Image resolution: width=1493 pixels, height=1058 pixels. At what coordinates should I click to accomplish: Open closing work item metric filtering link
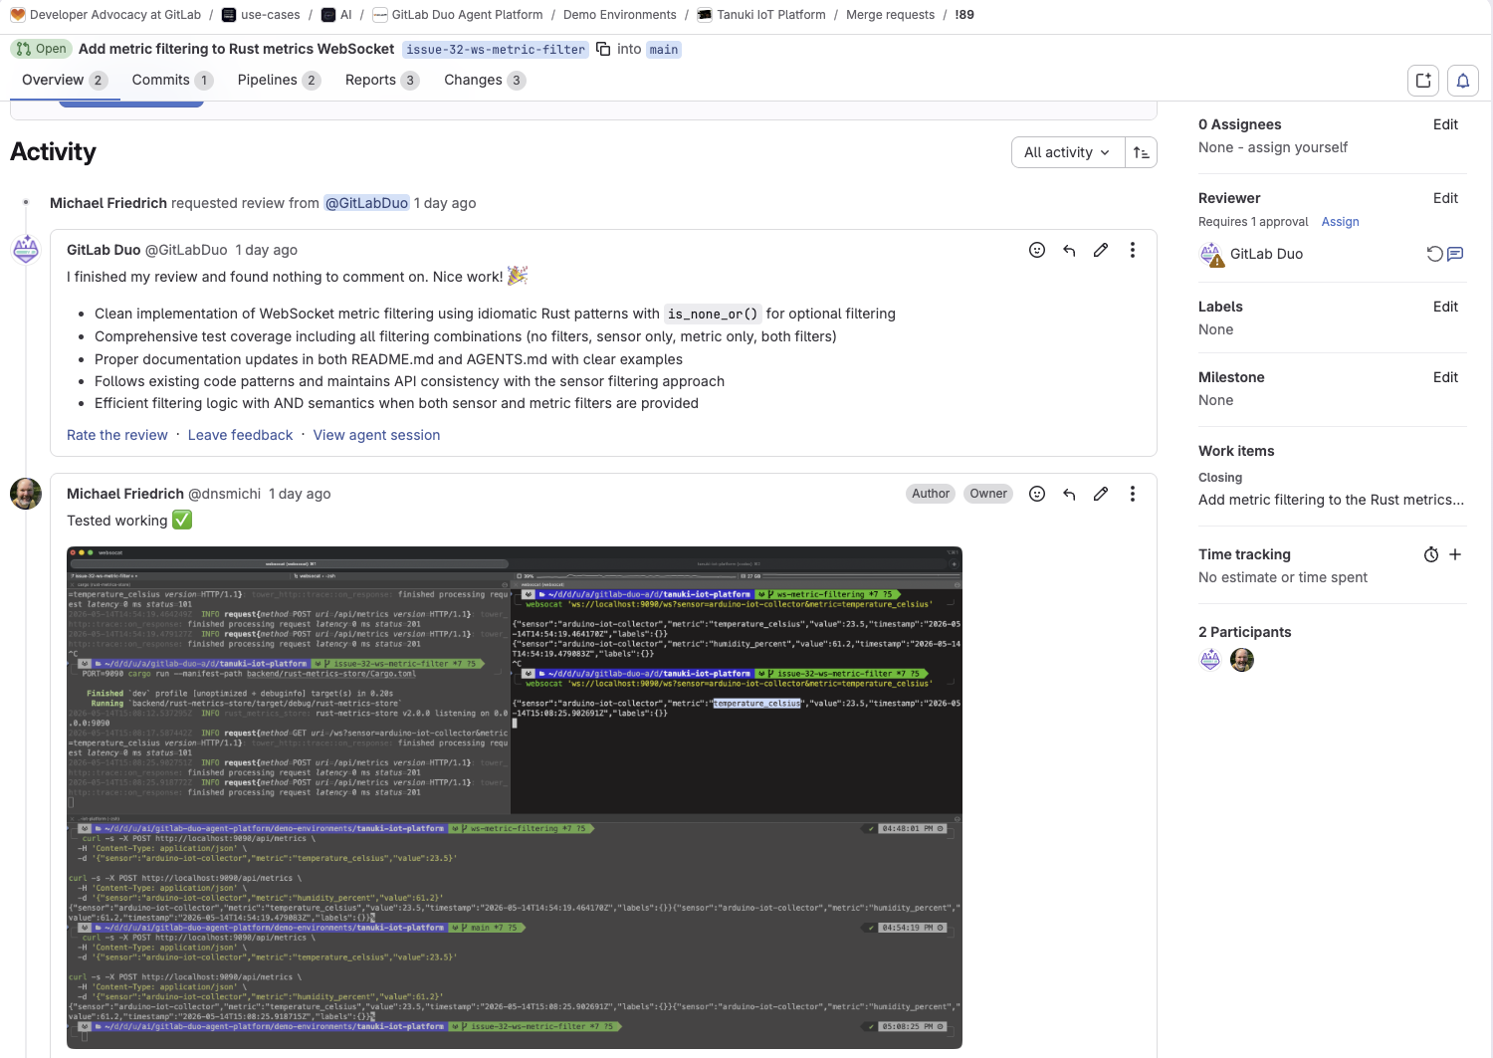(x=1331, y=500)
